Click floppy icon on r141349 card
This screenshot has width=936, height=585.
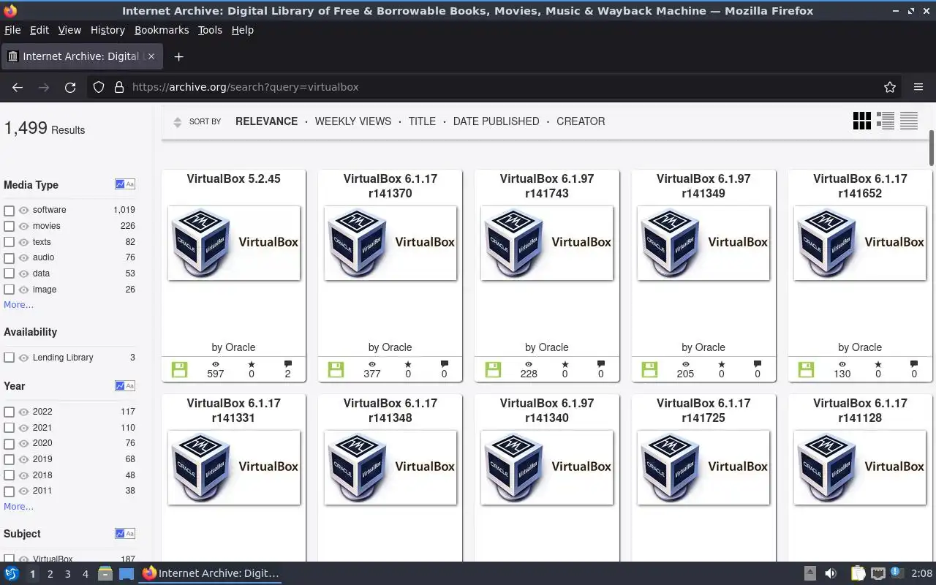[x=649, y=369]
